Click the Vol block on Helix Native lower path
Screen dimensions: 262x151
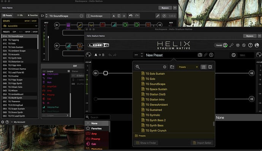tap(68, 46)
